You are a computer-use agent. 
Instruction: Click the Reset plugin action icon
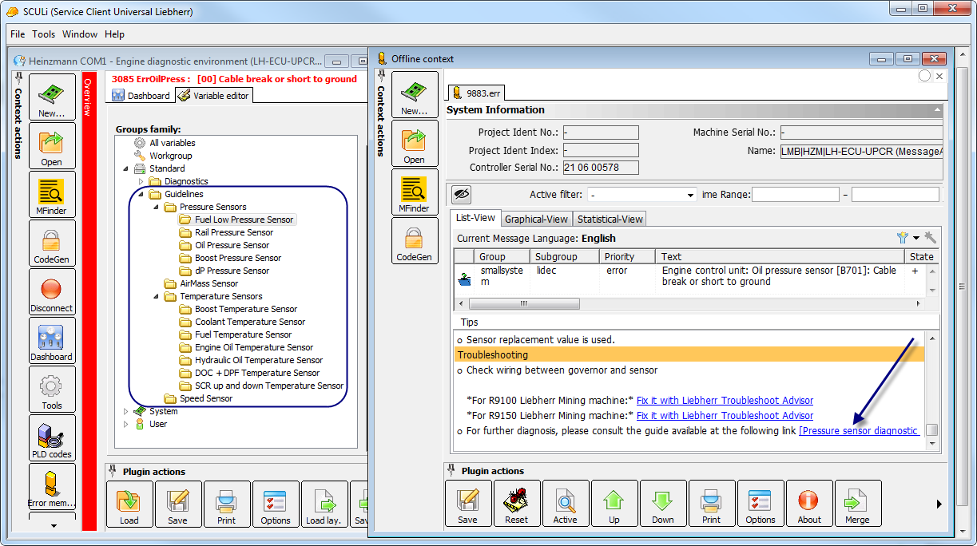[x=516, y=504]
